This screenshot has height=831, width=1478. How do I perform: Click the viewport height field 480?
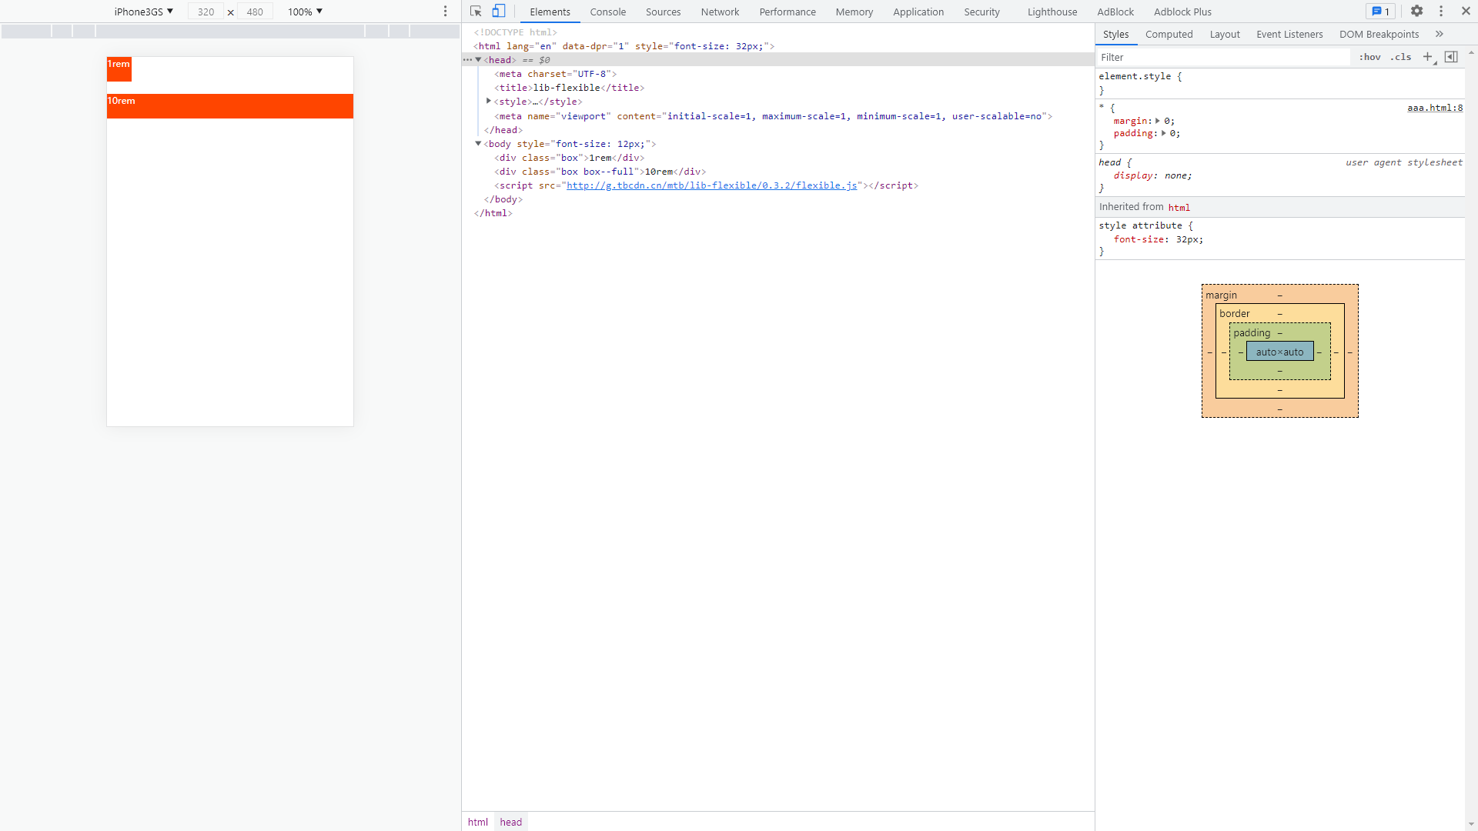[x=255, y=12]
